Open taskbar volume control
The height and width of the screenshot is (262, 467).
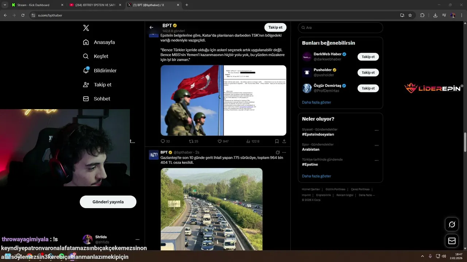[444, 256]
